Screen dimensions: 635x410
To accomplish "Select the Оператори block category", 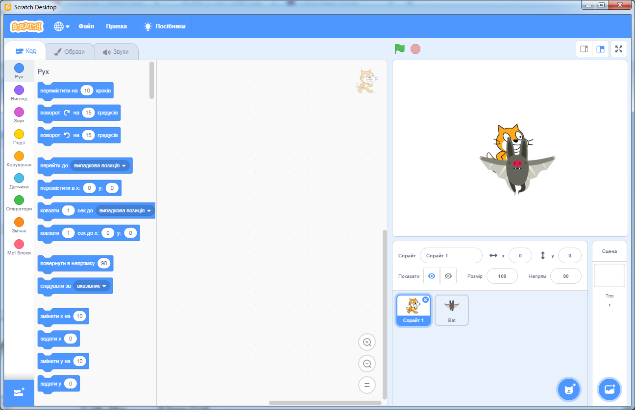I will [x=19, y=203].
